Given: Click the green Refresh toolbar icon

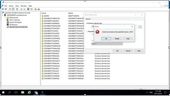Looking at the screenshot, I should pos(21,9).
